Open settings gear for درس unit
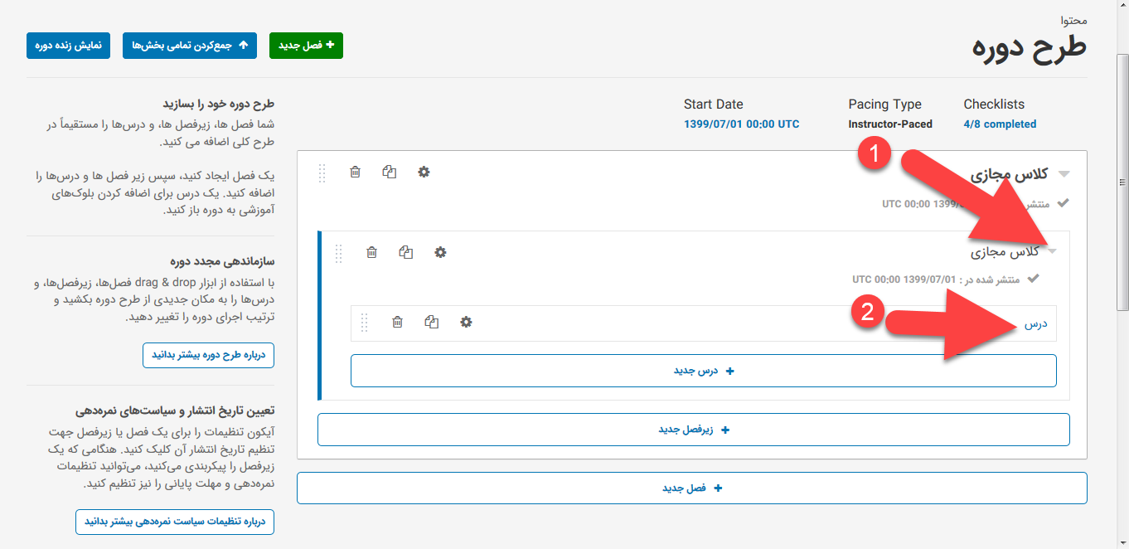This screenshot has height=549, width=1129. tap(466, 322)
